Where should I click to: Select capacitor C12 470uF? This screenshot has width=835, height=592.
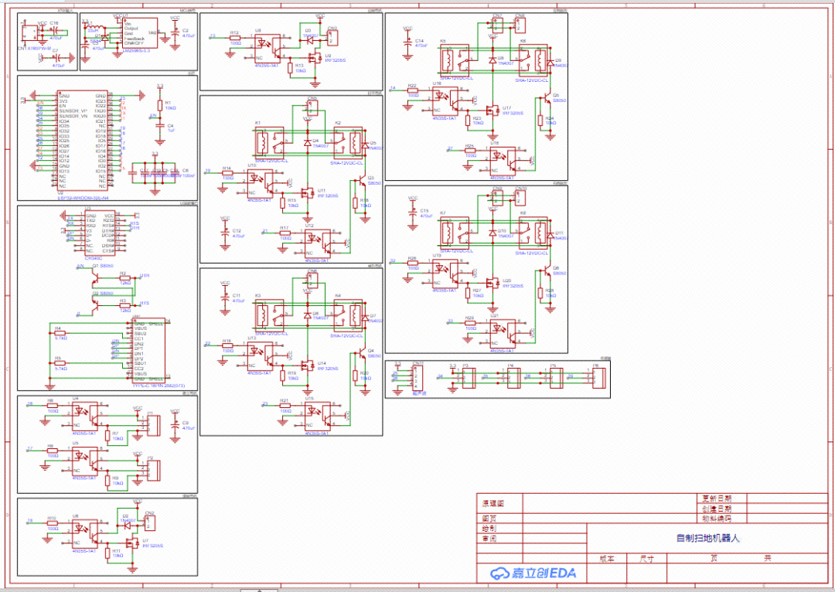pyautogui.click(x=225, y=232)
